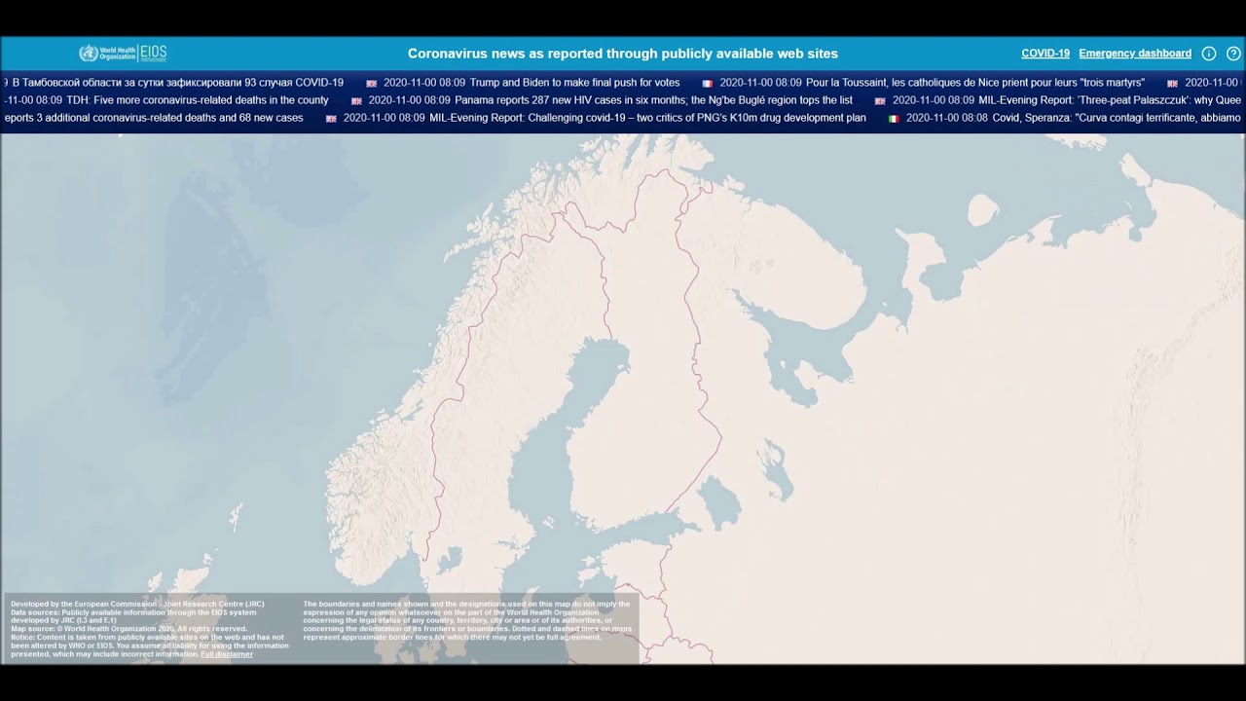1246x701 pixels.
Task: Read 'Trump and Biden to make final push' headline
Action: 574,83
